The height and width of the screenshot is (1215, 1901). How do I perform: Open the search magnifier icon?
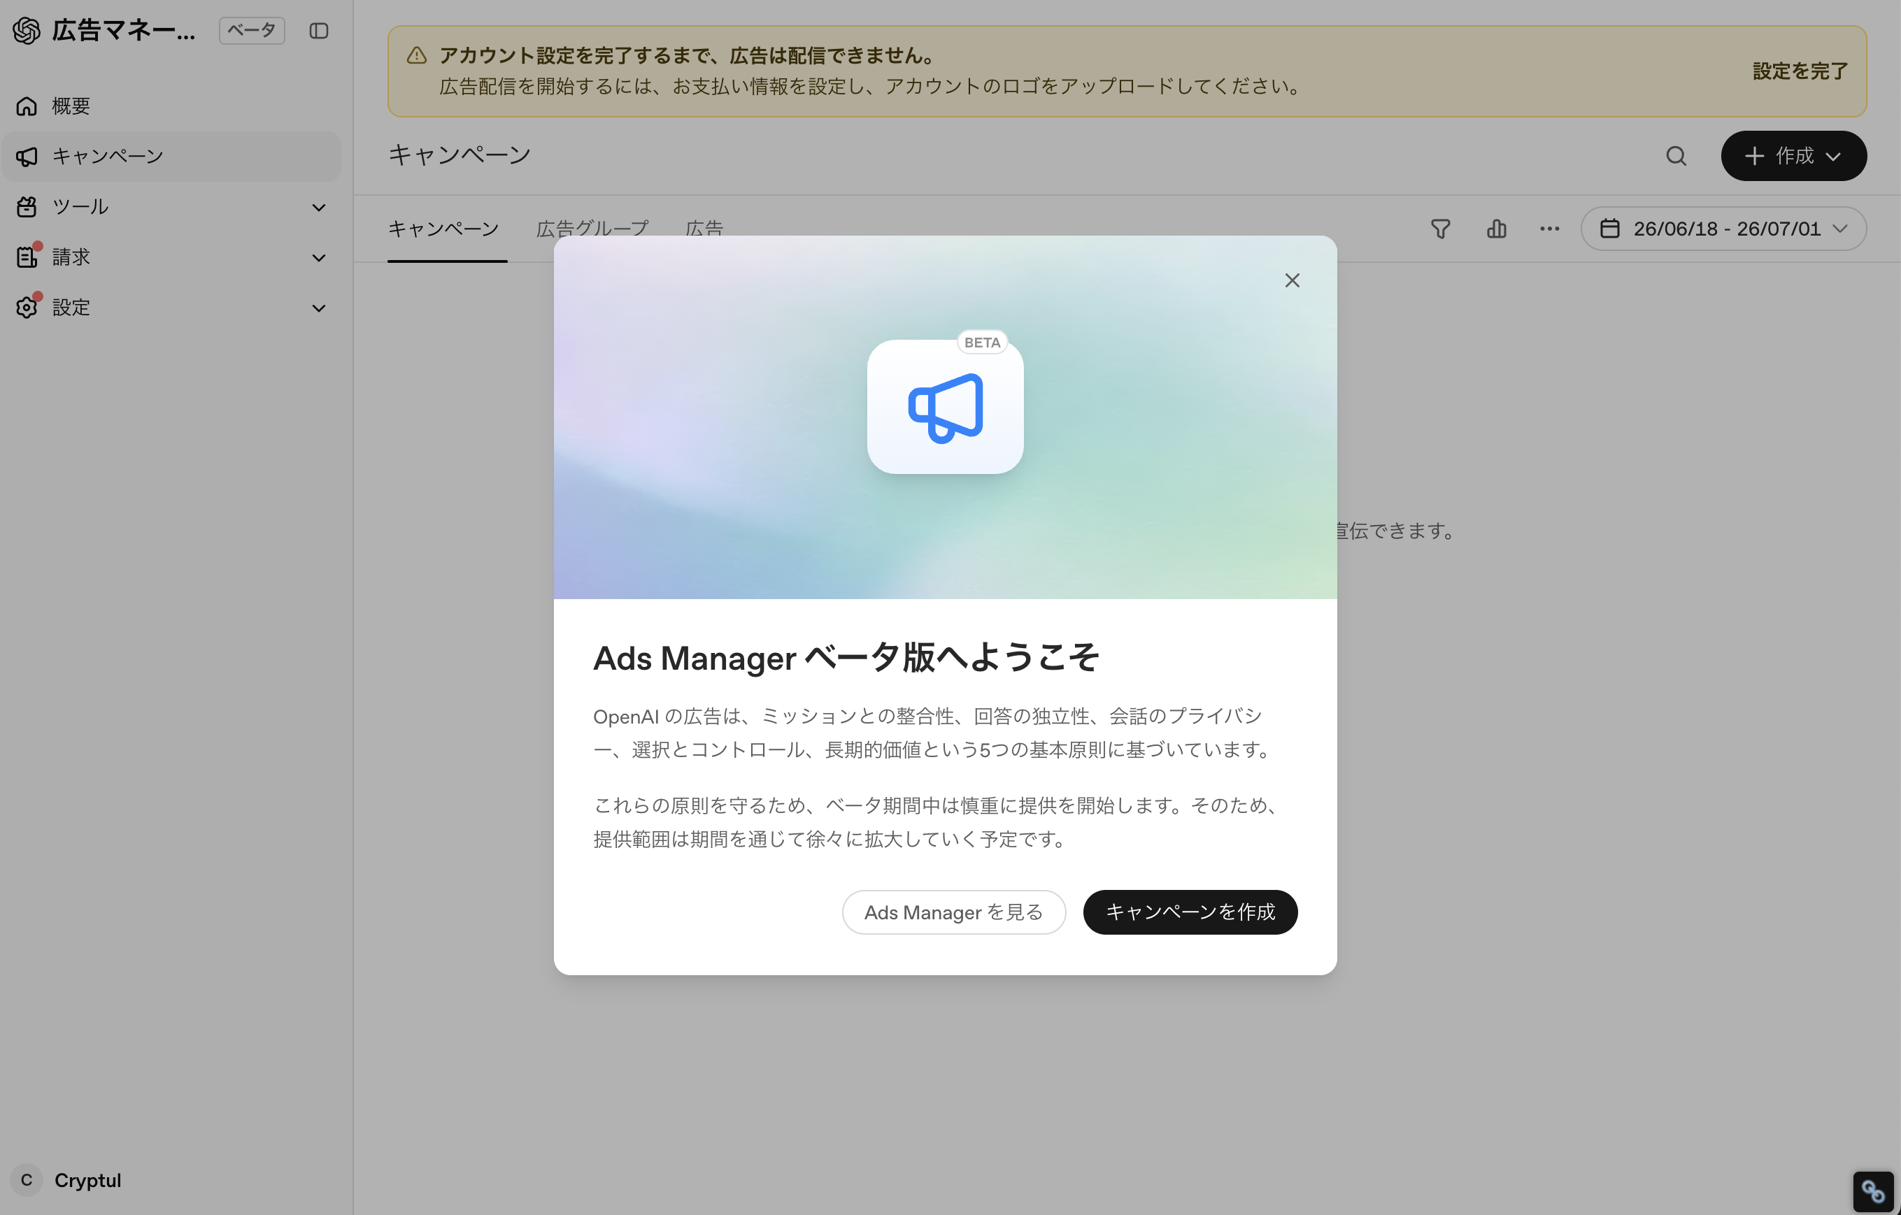pos(1676,156)
